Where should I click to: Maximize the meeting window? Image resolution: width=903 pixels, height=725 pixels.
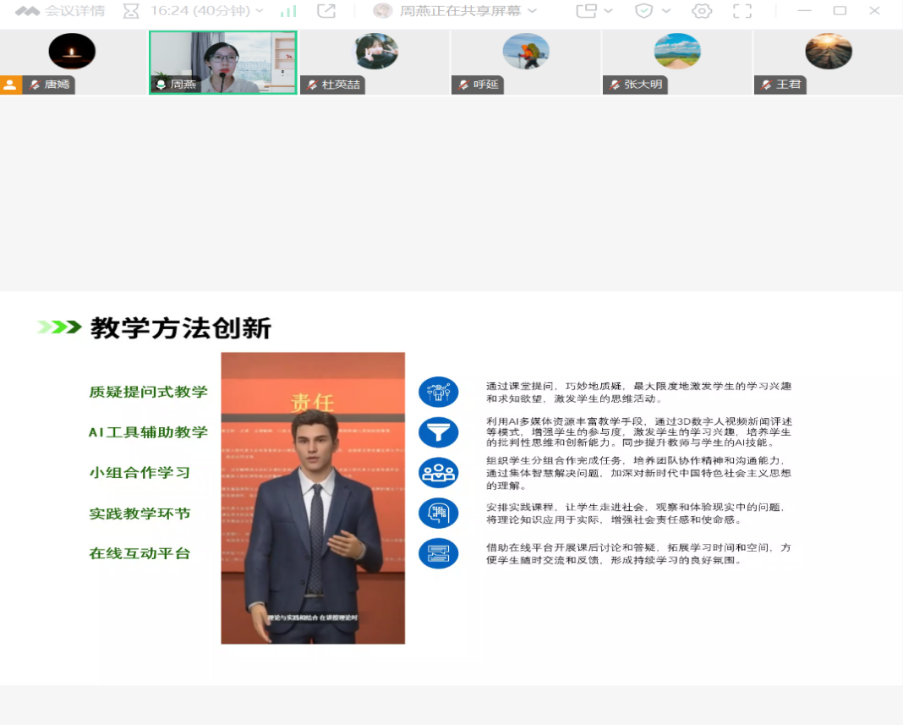(x=840, y=11)
